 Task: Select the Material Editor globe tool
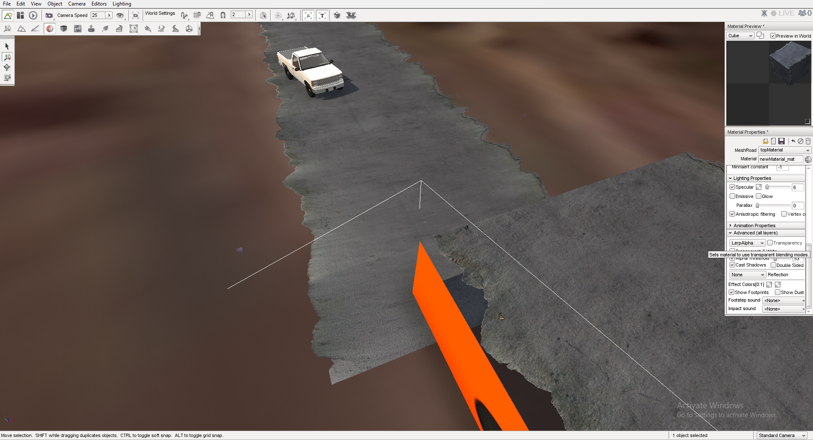(50, 29)
